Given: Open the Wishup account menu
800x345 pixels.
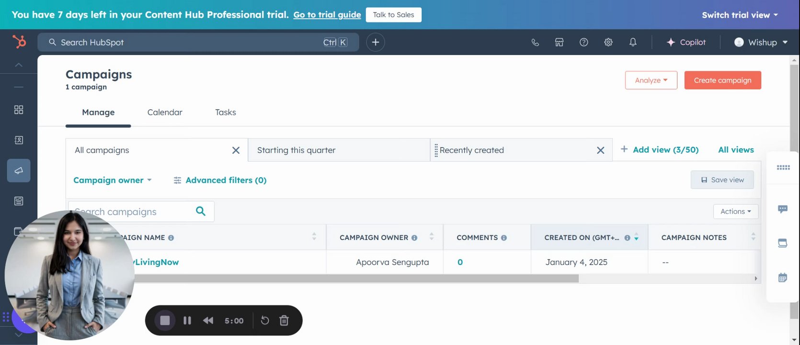Looking at the screenshot, I should (761, 42).
